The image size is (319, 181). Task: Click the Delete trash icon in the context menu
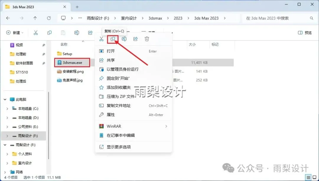click(147, 39)
